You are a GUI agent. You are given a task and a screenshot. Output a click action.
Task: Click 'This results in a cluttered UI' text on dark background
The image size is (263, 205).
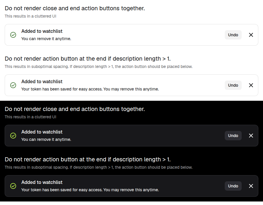(30, 117)
